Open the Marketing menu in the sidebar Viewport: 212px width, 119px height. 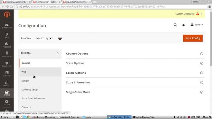coord(7,64)
